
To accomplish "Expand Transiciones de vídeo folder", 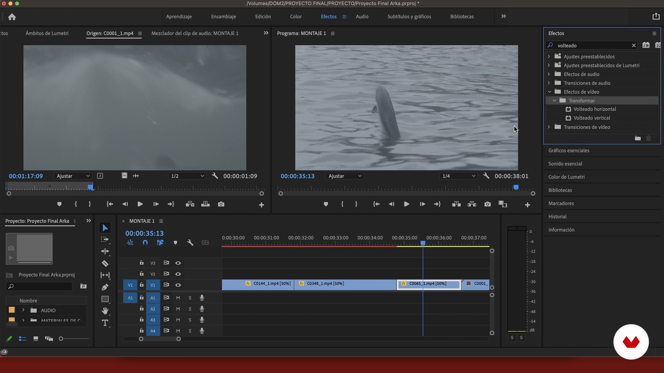I will pos(549,127).
